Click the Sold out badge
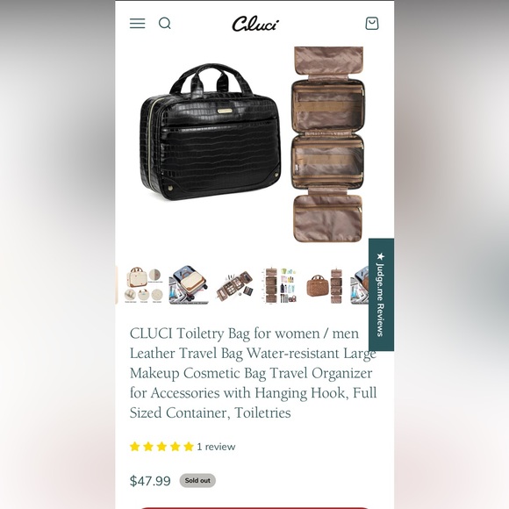The image size is (509, 509). pos(197,480)
